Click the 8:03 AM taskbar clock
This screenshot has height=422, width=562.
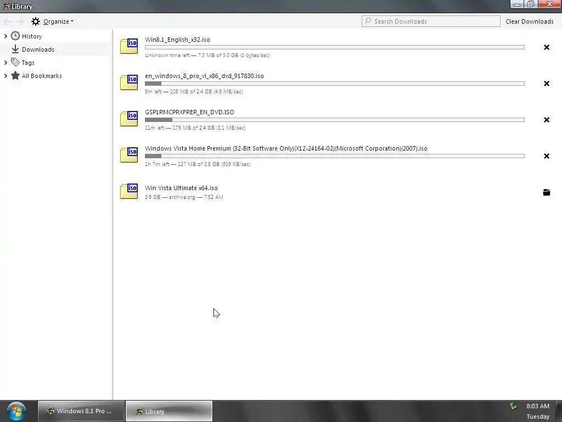(538, 406)
